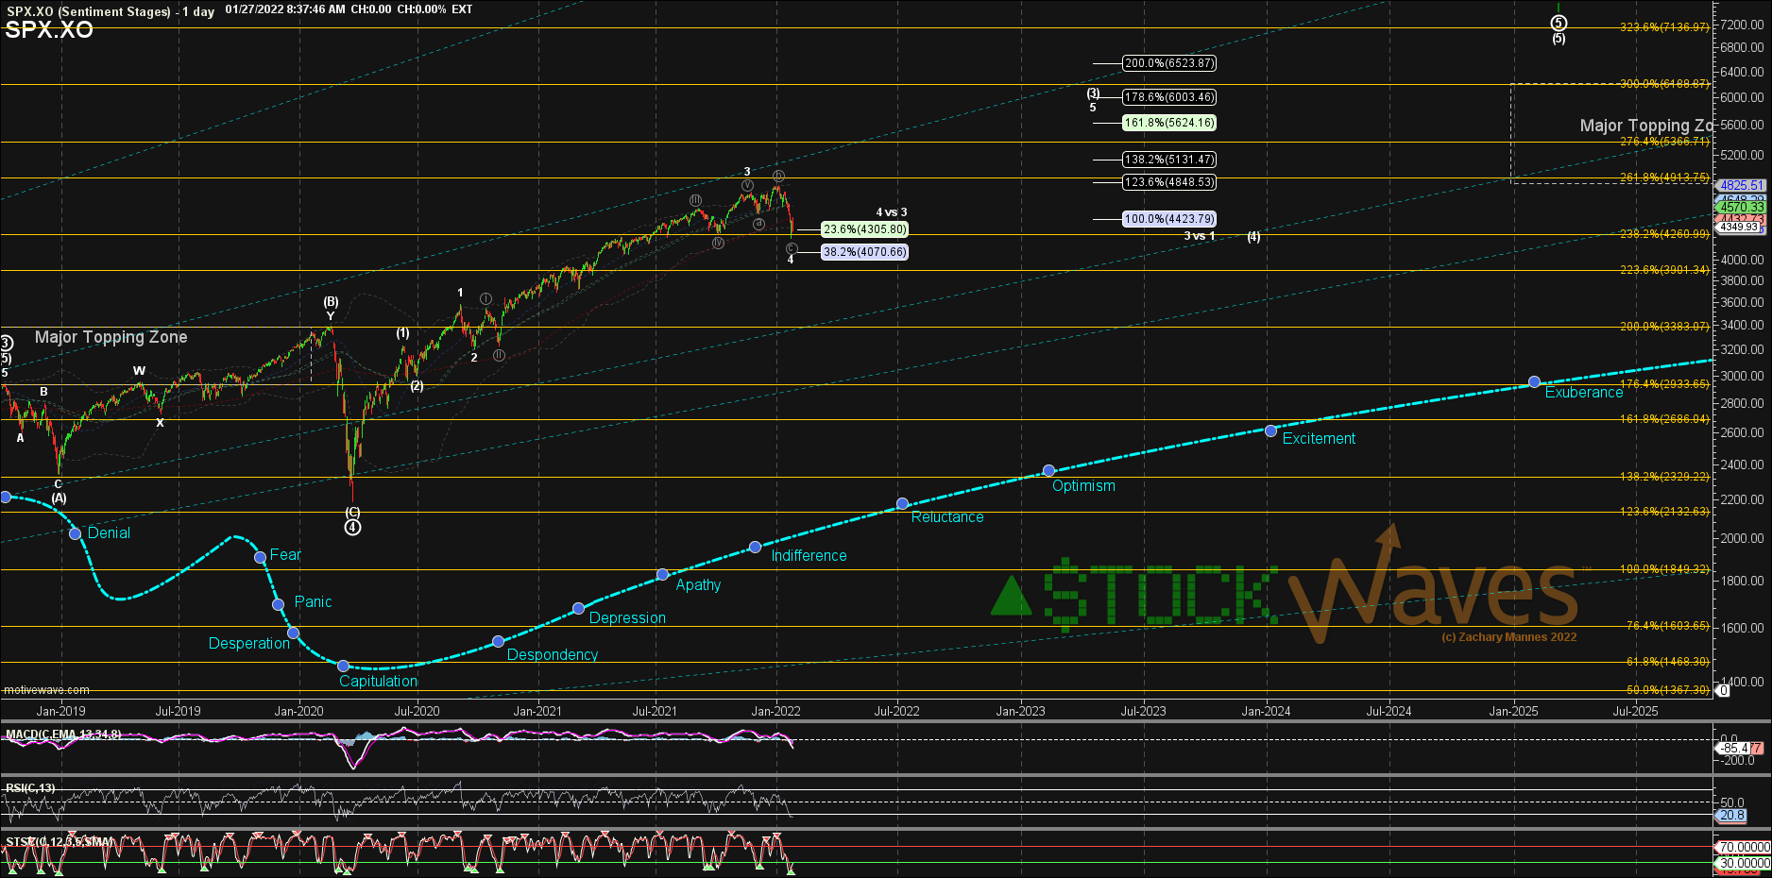Select the Apathy marker dot
1772x878 pixels.
click(663, 574)
